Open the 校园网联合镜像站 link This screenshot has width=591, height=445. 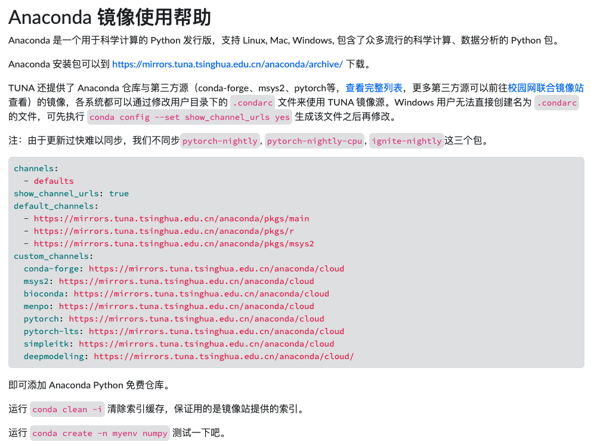click(x=546, y=88)
